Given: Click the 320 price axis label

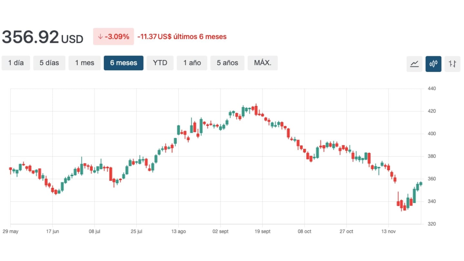Looking at the screenshot, I should 432,224.
